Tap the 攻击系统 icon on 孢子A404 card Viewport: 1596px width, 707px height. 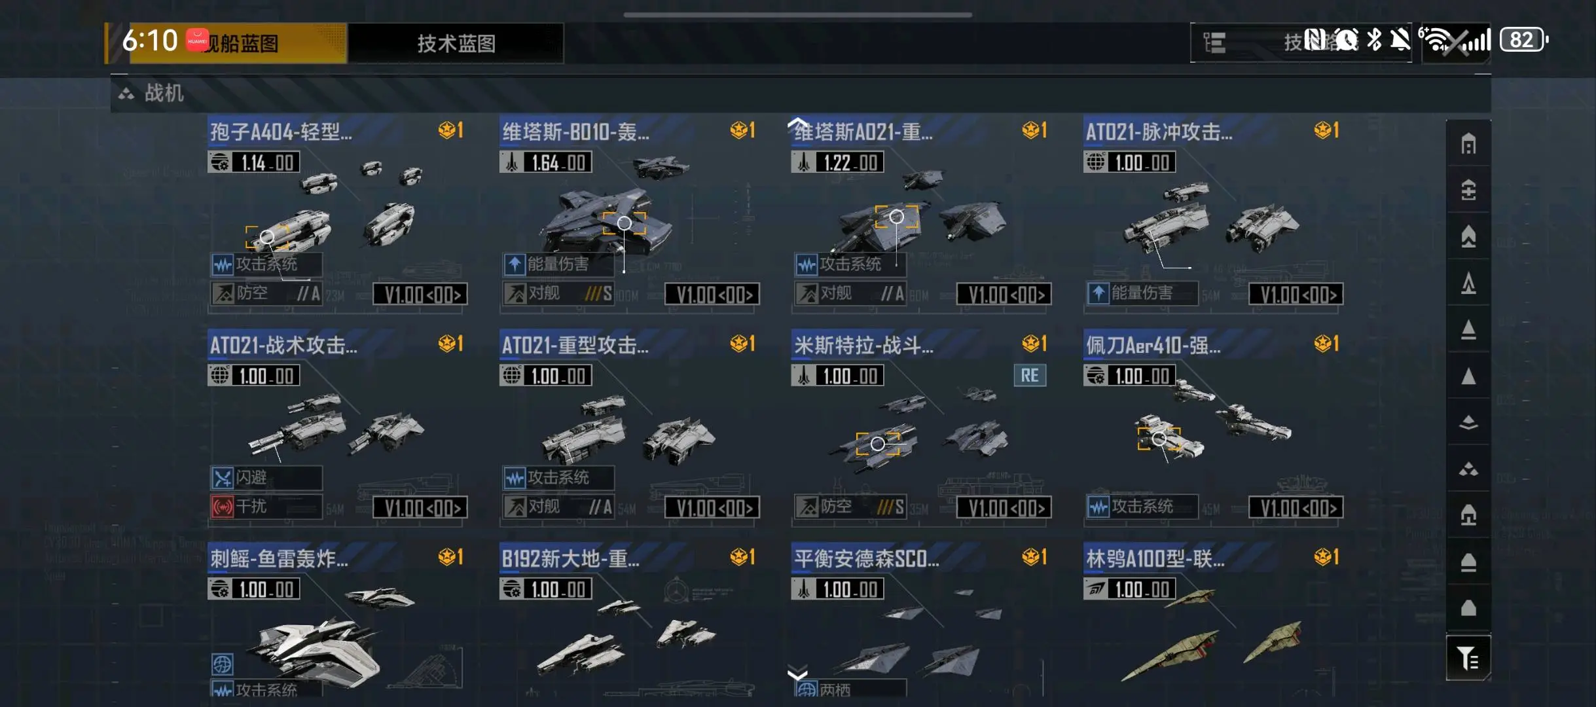[x=223, y=264]
